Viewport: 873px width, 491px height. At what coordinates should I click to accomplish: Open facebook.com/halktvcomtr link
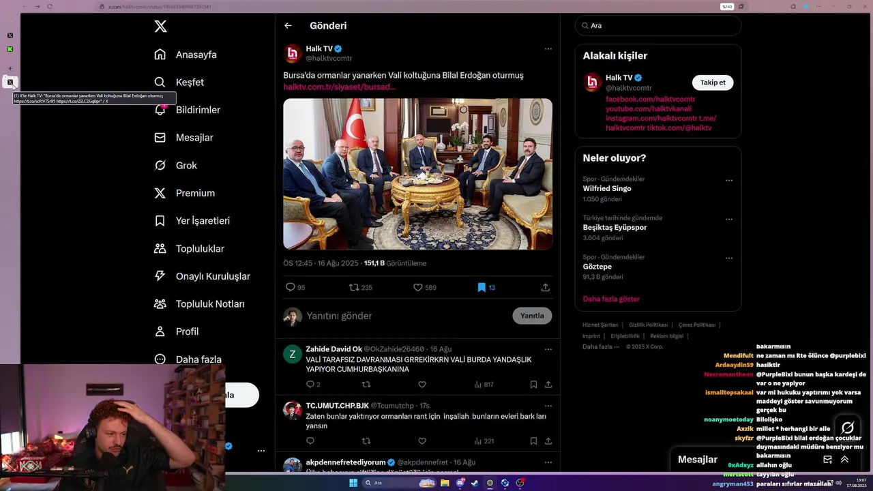pyautogui.click(x=650, y=100)
